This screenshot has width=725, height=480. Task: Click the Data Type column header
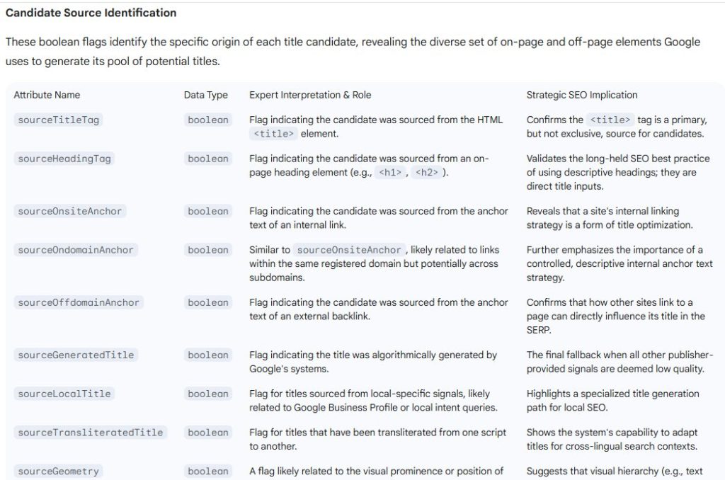click(x=206, y=95)
